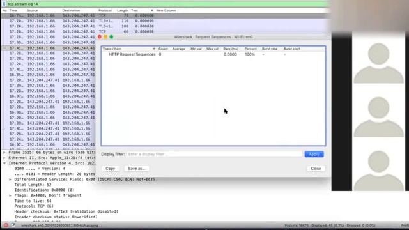Select the TCP packet with length 66
Screen dimensions: 409x230
[x=164, y=31]
